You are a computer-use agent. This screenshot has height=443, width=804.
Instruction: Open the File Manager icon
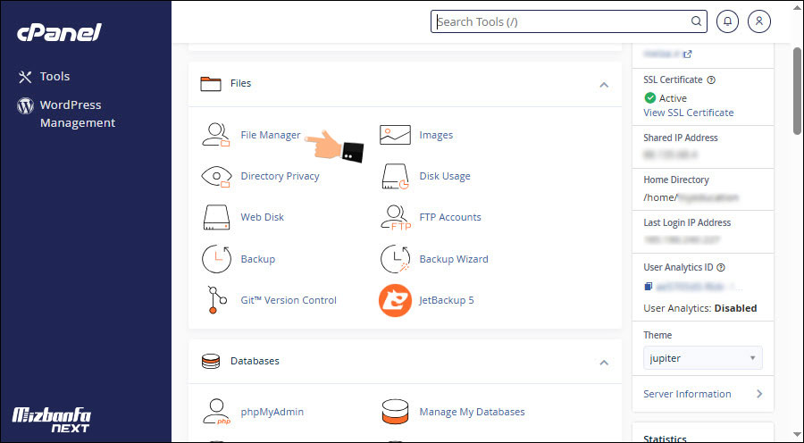[216, 135]
